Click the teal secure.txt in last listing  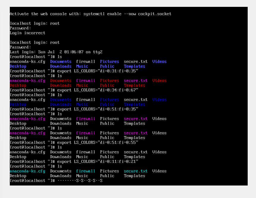click(136, 171)
